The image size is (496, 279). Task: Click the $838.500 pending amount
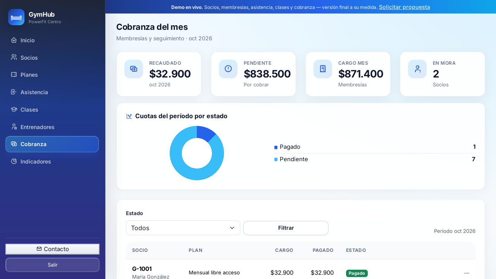click(x=267, y=74)
